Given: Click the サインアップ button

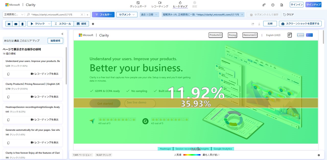Looking at the screenshot, I should (x=313, y=5).
